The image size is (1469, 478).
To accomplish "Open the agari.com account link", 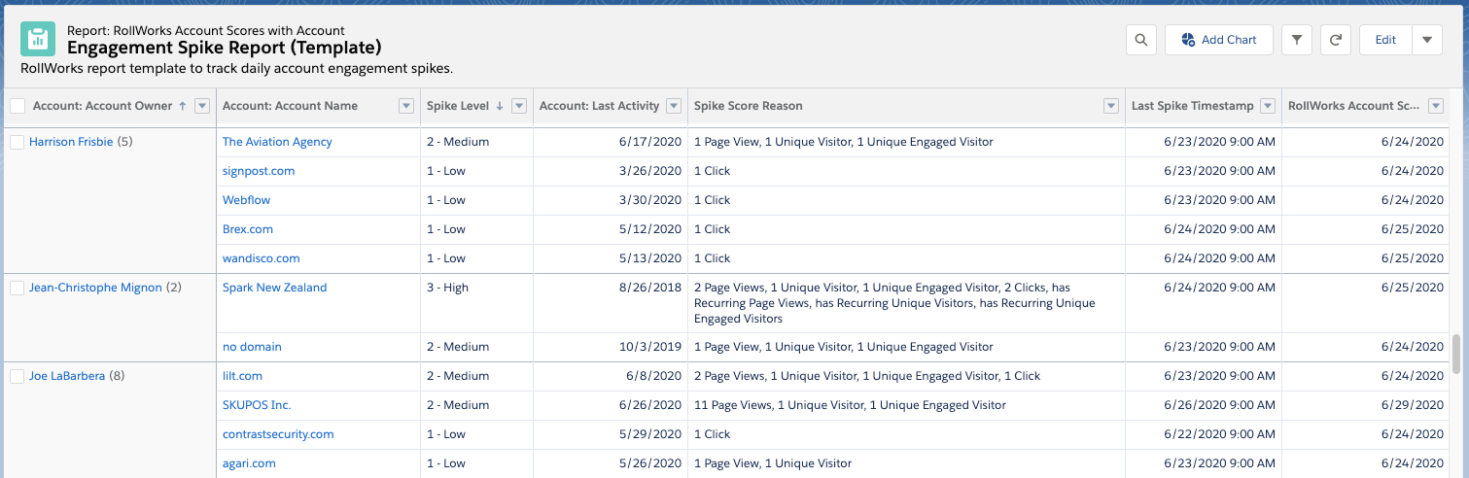I will (249, 463).
